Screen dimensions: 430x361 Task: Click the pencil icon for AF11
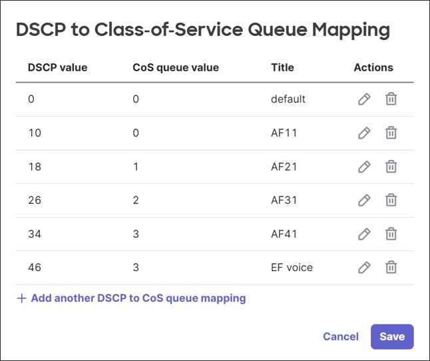[x=364, y=133]
